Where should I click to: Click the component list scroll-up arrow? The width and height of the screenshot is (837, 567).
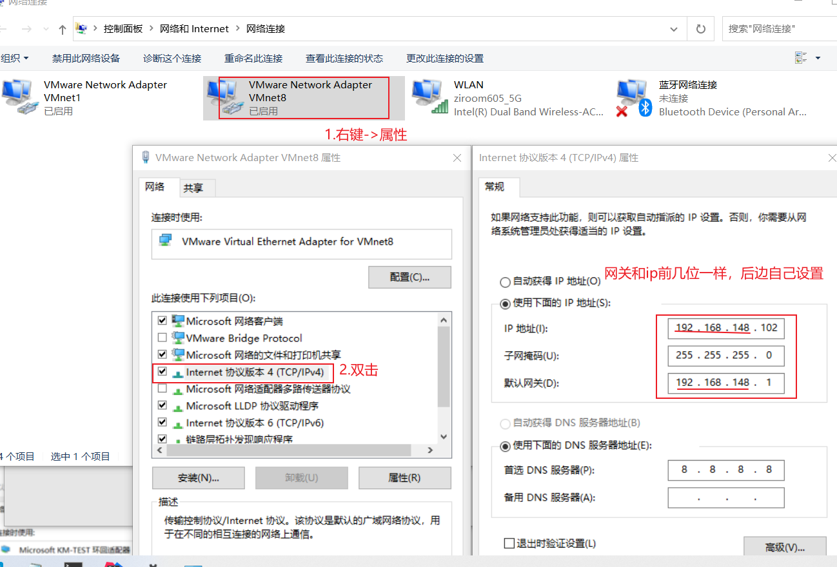click(x=443, y=320)
